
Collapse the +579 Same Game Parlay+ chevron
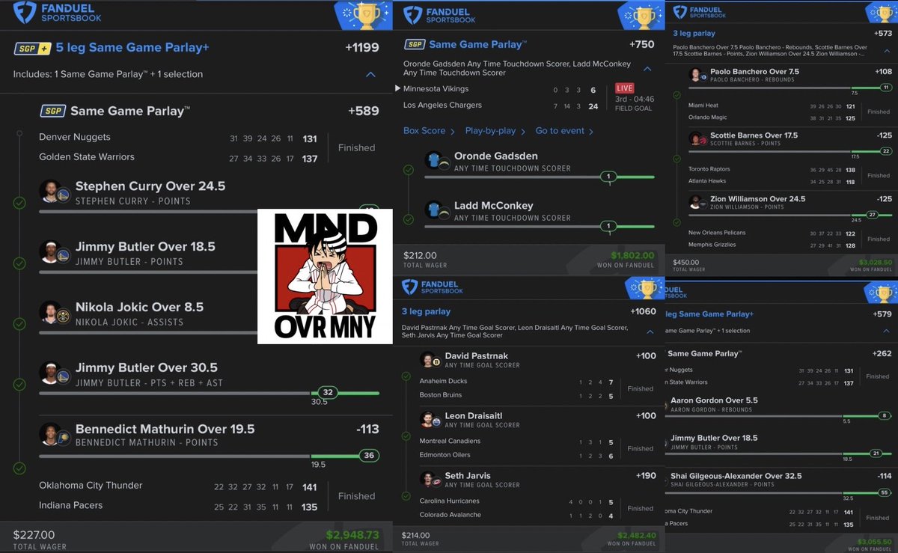click(887, 331)
